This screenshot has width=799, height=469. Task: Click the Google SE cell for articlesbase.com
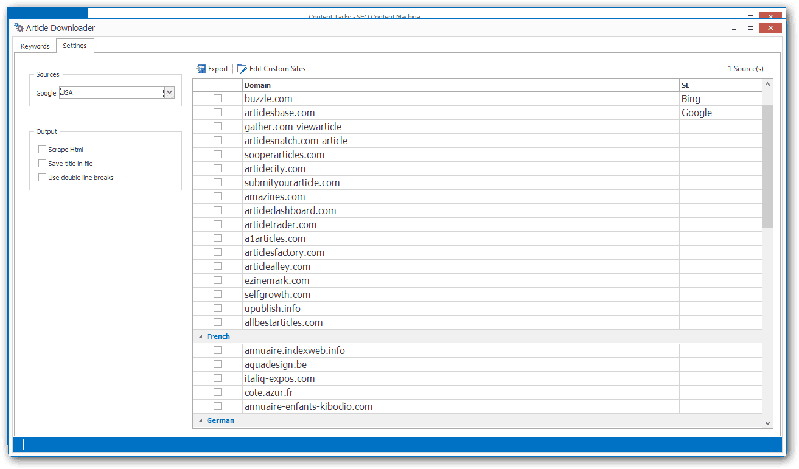coord(720,113)
